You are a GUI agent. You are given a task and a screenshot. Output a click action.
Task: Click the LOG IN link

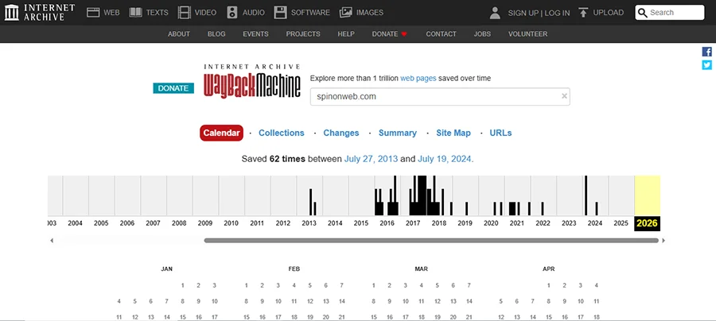coord(557,13)
